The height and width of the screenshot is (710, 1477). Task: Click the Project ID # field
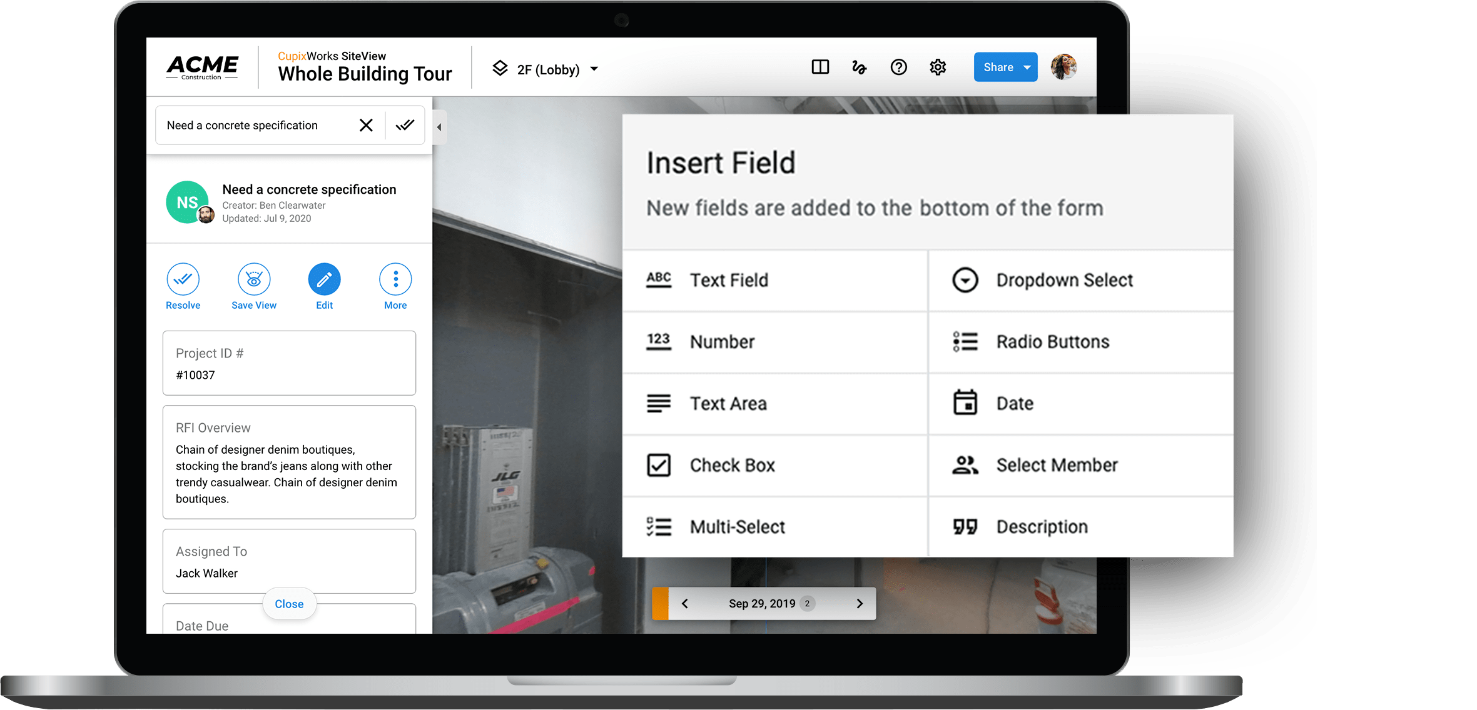pyautogui.click(x=289, y=363)
